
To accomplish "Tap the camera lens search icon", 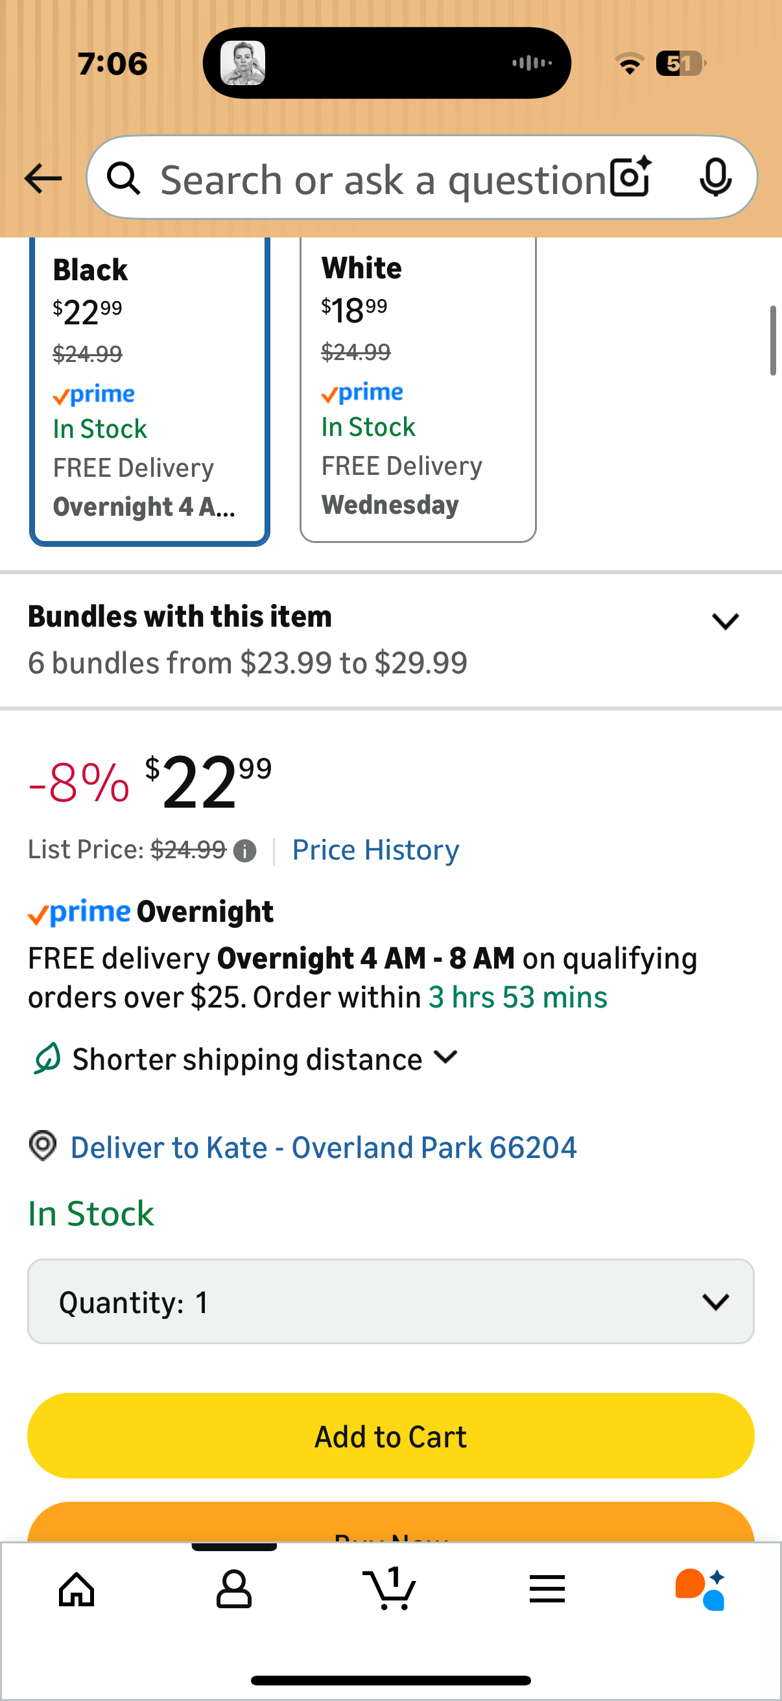I will 630,178.
